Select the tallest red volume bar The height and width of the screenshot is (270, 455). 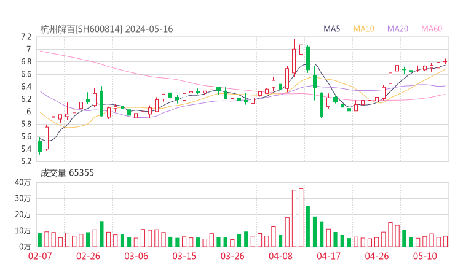point(301,218)
